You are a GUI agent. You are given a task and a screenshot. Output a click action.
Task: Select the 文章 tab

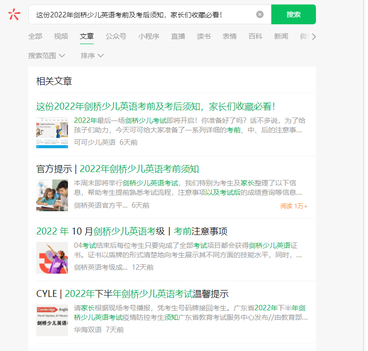pos(87,36)
